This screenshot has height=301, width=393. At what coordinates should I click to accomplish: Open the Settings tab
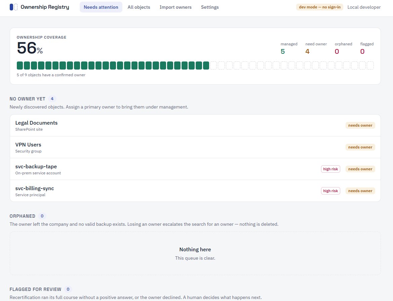[210, 7]
